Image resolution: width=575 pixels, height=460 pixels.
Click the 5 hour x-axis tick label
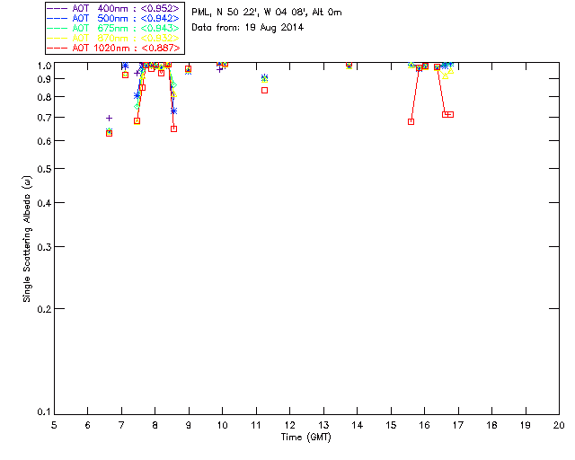[x=54, y=425]
